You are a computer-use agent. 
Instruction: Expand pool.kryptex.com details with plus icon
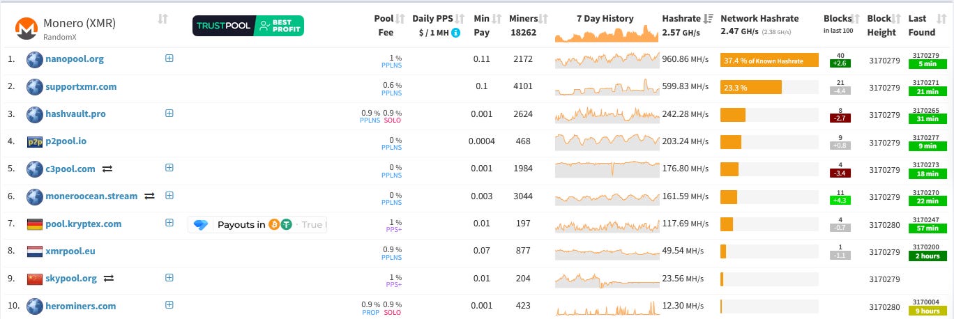[169, 223]
